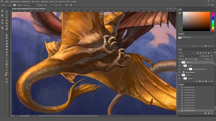Select the Eraser tool
The height and width of the screenshot is (121, 216).
click(x=7, y=41)
